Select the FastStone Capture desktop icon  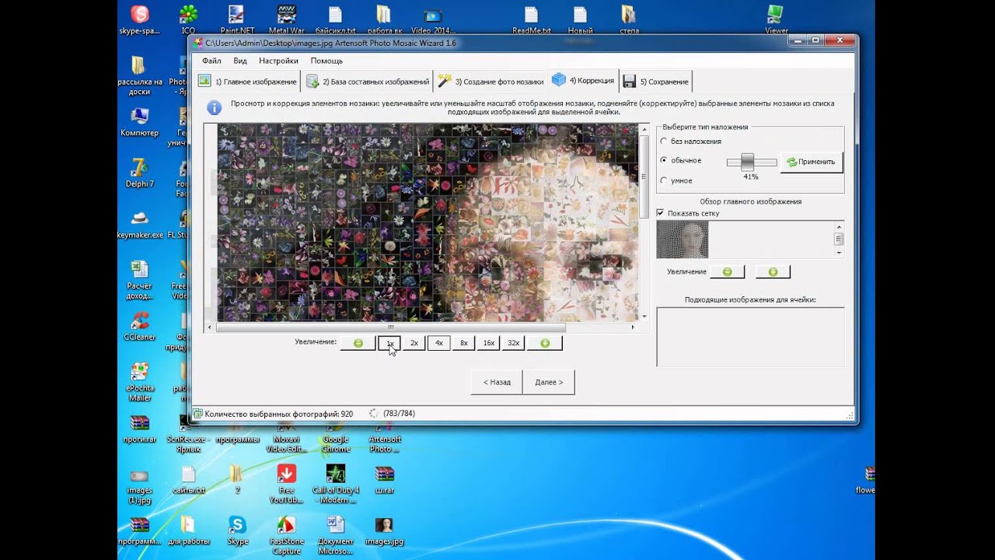pyautogui.click(x=286, y=534)
